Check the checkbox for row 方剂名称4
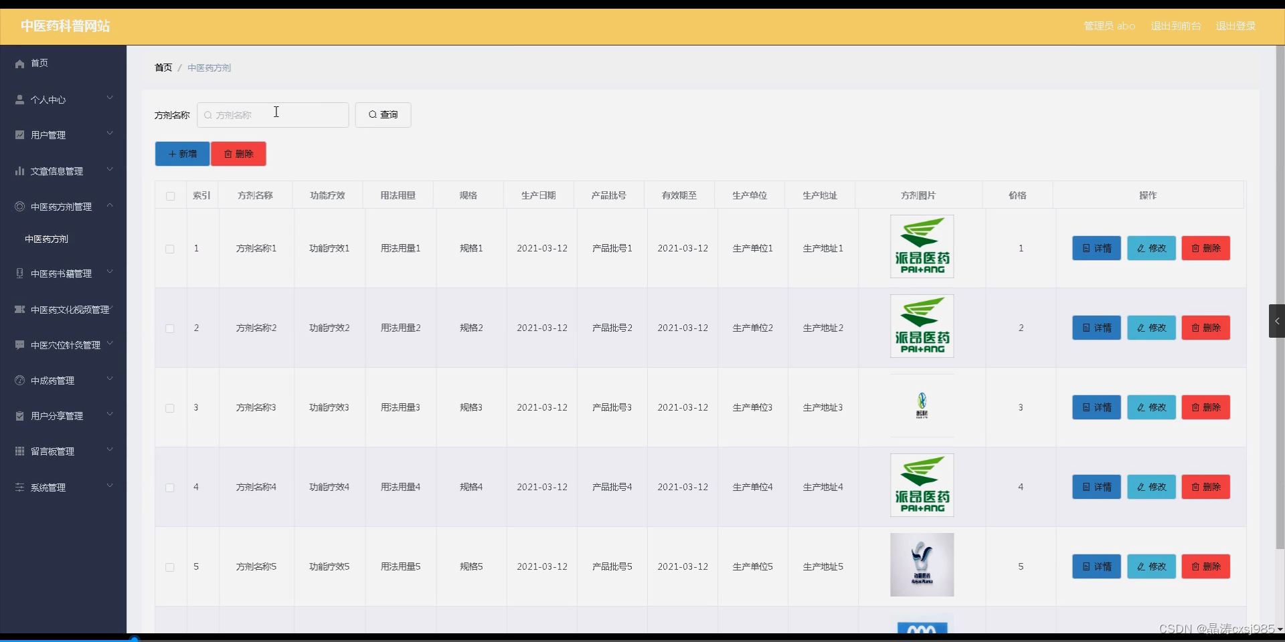This screenshot has height=642, width=1285. click(170, 488)
